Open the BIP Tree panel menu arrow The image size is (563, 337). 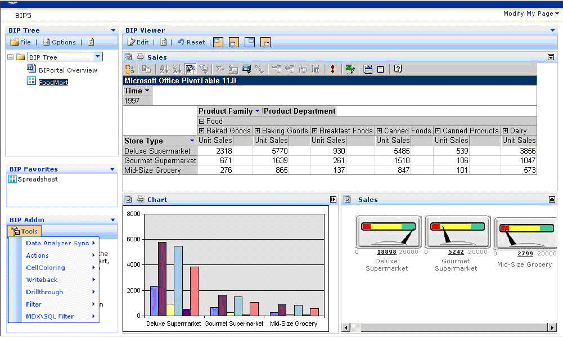click(113, 30)
